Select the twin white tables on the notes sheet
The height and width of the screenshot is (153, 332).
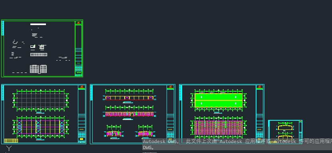coord(38,69)
